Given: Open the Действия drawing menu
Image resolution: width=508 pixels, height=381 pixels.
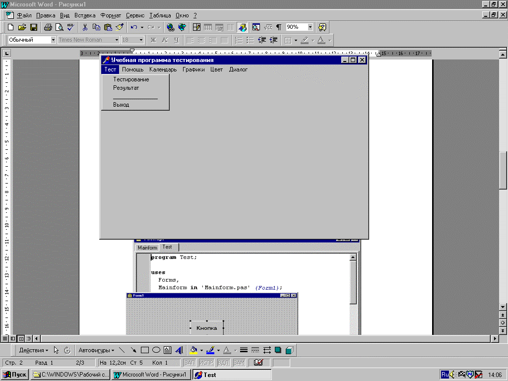Looking at the screenshot, I should click(33, 350).
